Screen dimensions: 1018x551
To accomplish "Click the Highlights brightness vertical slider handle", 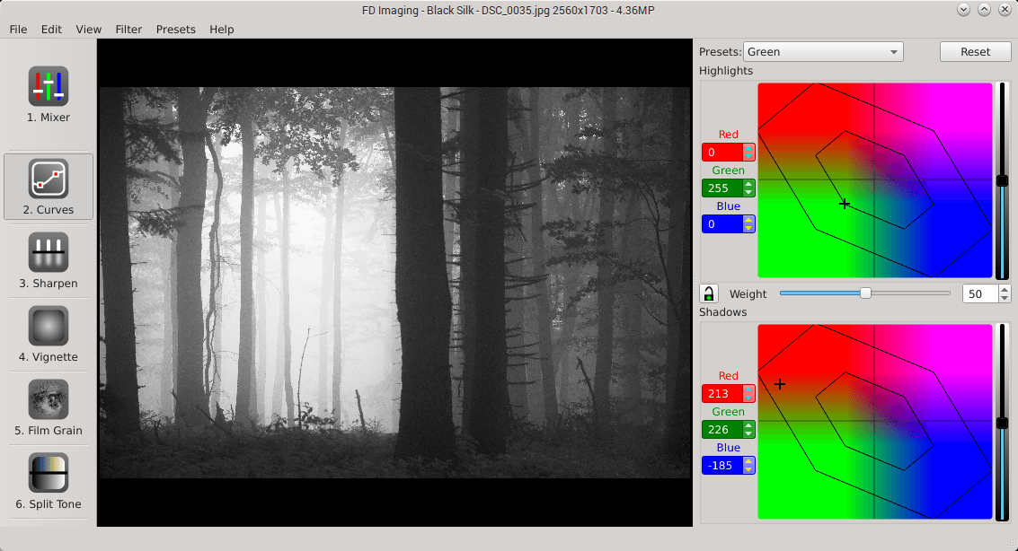I will [x=1003, y=181].
